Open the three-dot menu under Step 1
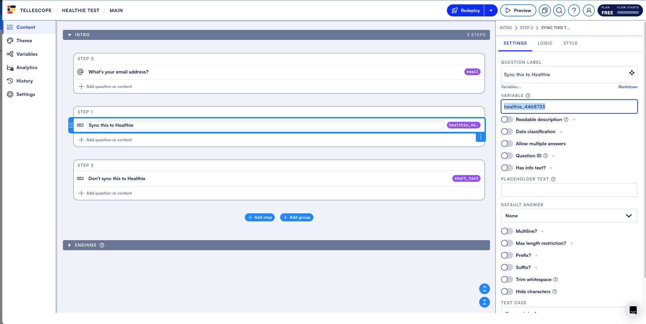This screenshot has height=324, width=646. [x=481, y=137]
